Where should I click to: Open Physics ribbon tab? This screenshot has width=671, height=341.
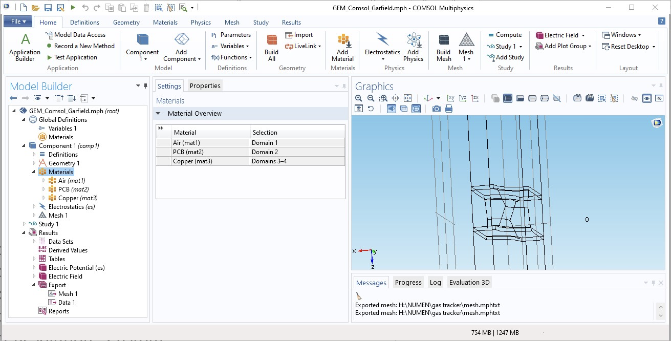click(201, 22)
